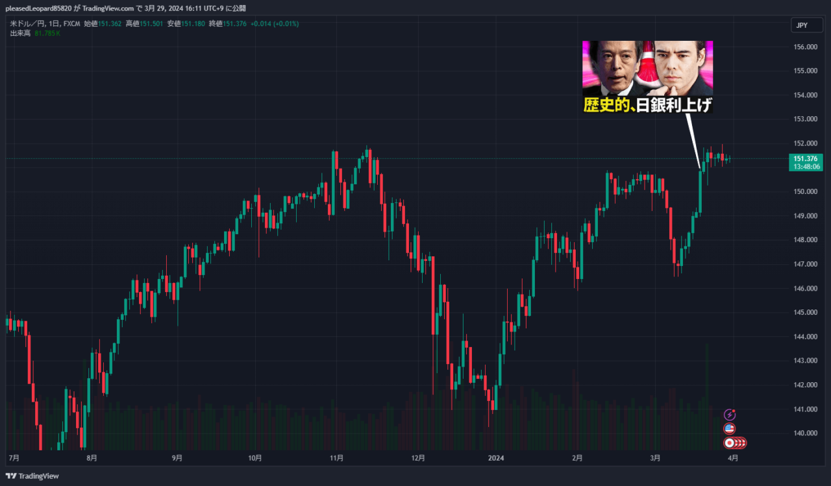Click the 156.000 price scale label
831x486 pixels.
[804, 47]
